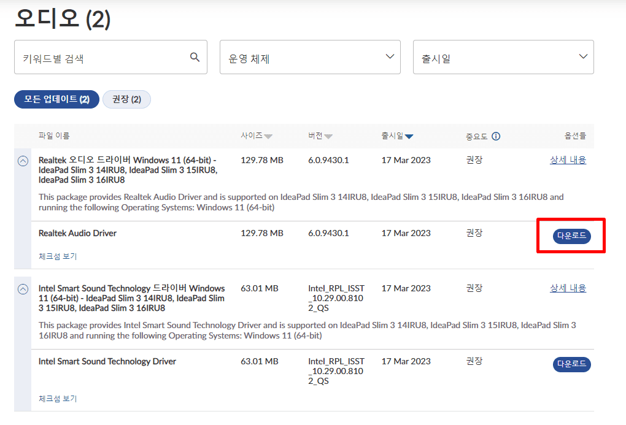
Task: Download the Realtek Audio Driver
Action: pos(572,236)
